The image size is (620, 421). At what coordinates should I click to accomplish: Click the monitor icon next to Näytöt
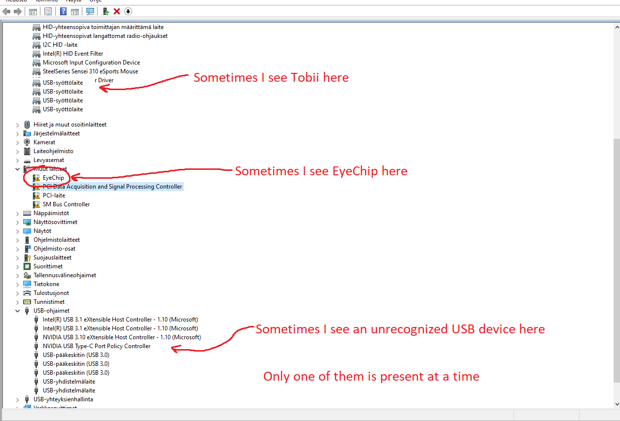pyautogui.click(x=27, y=231)
